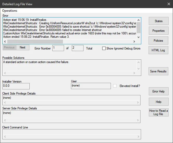This screenshot has width=173, height=143.
Task: Open How to Read a Log File
Action: pos(158,112)
